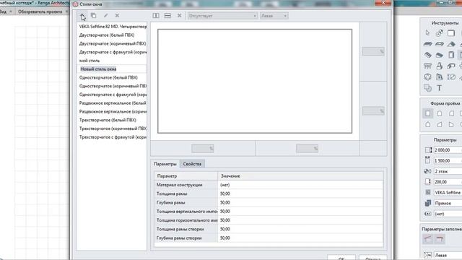This screenshot has height=260, width=462.
Task: Click the sill height field 200,00
Action: 448,182
